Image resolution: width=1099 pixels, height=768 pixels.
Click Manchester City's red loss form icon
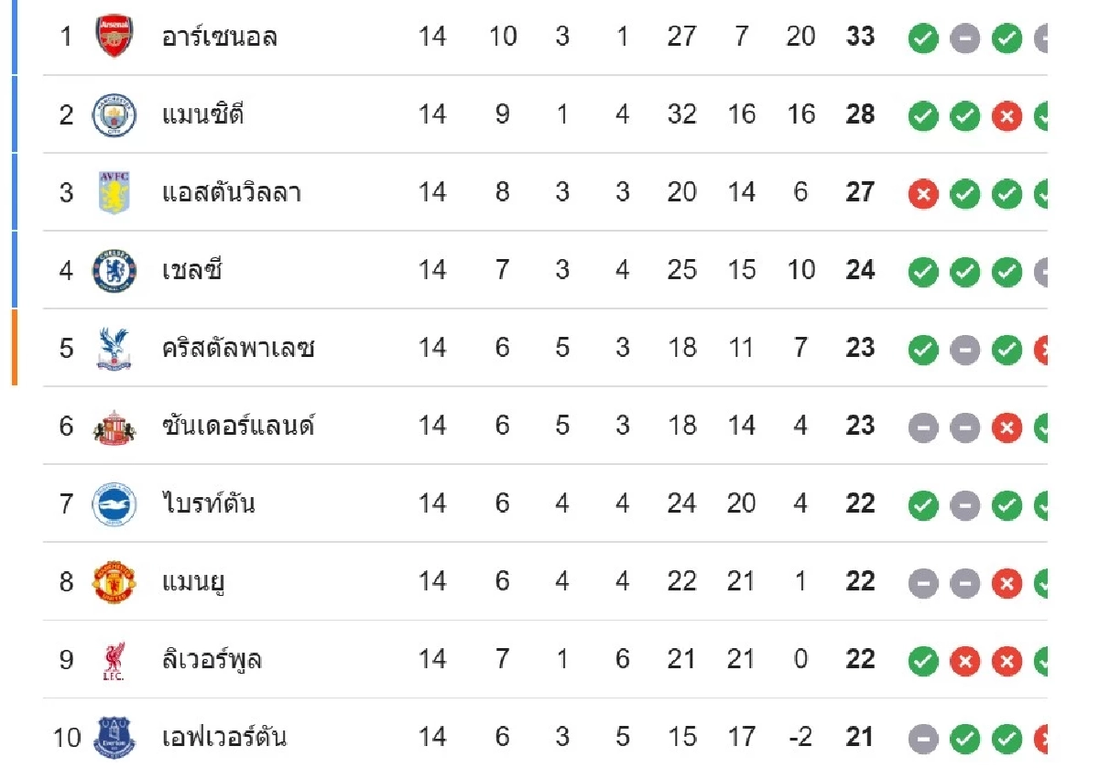[x=1007, y=116]
